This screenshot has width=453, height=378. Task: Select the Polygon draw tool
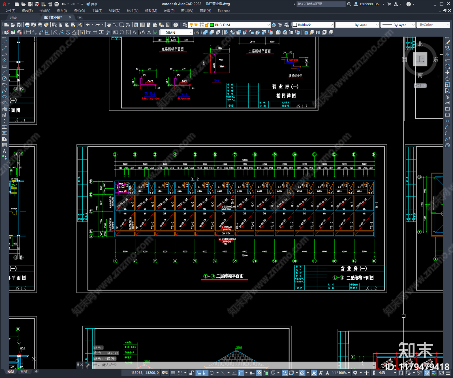pyautogui.click(x=4, y=60)
